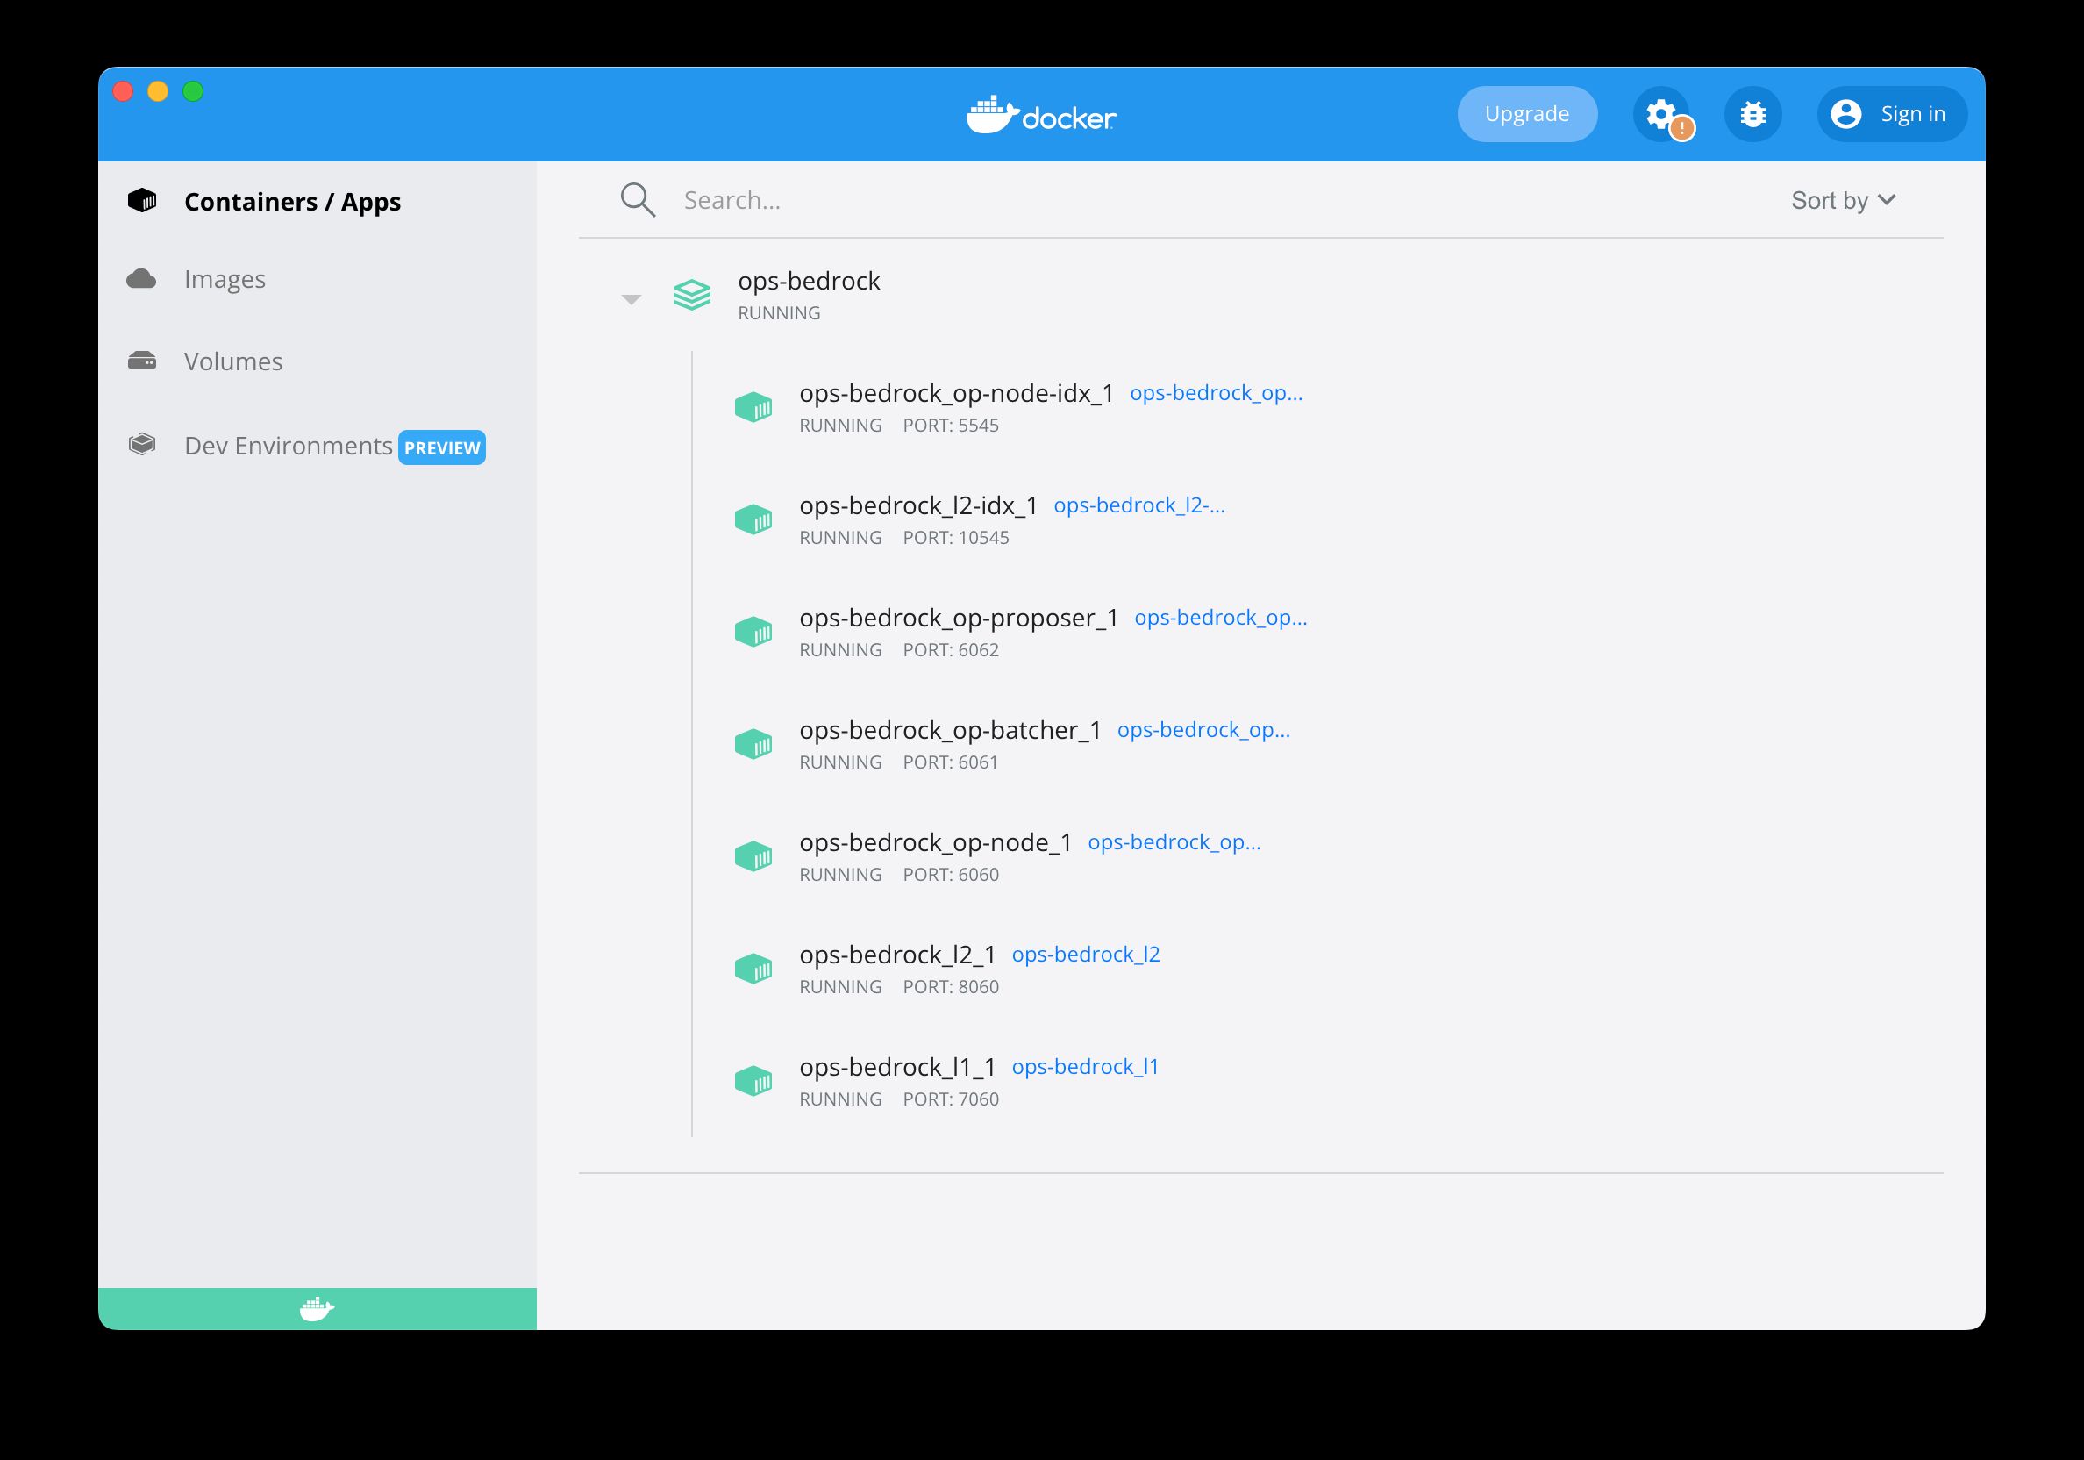Click container icon for ops-bedrock_op-node_1
2084x1460 pixels.
tap(753, 856)
